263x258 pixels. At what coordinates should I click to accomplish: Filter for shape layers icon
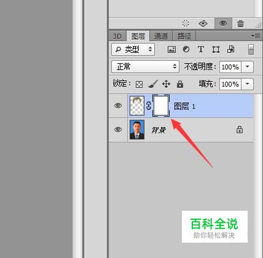216,49
